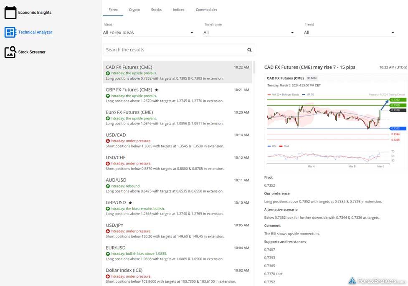Image resolution: width=408 pixels, height=286 pixels.
Task: Toggle favorite star next to GBP/USD
Action: [x=130, y=202]
